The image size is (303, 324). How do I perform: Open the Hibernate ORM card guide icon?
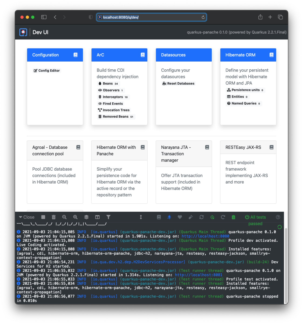tap(271, 55)
